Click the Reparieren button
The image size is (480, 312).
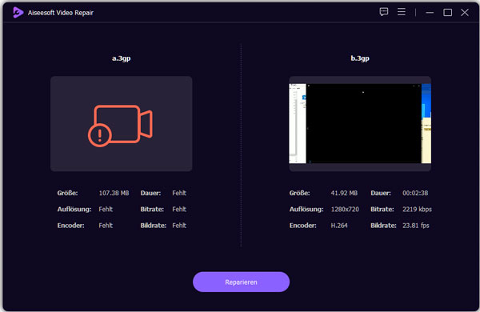(241, 282)
